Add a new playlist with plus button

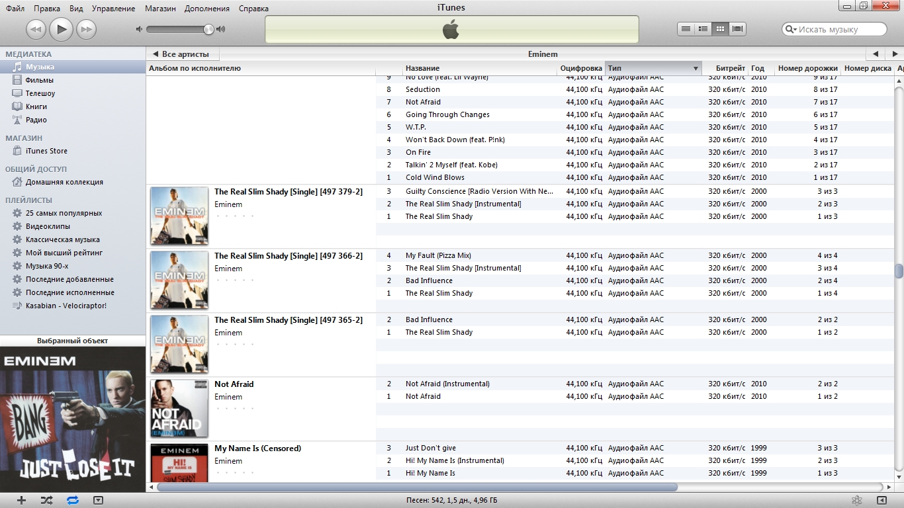click(x=21, y=500)
